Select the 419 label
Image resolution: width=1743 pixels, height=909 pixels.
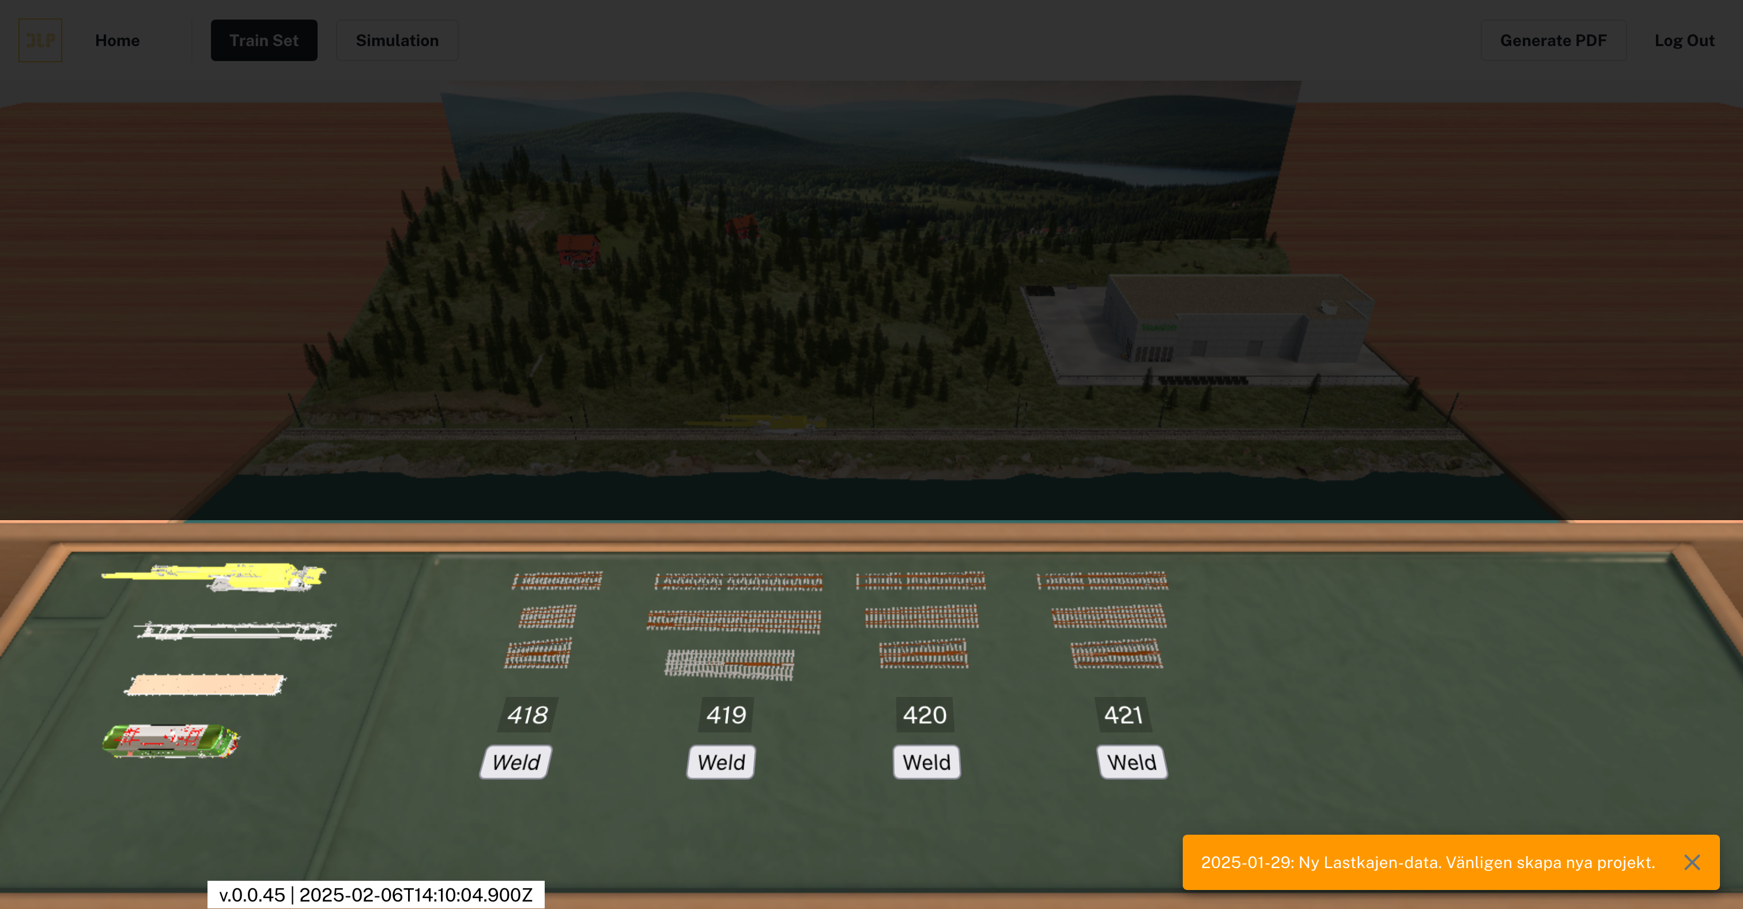click(726, 715)
